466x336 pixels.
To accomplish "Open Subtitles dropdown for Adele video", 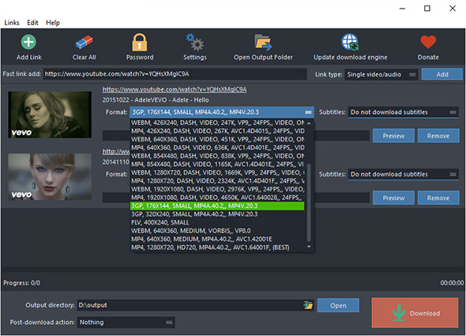I will (x=404, y=112).
